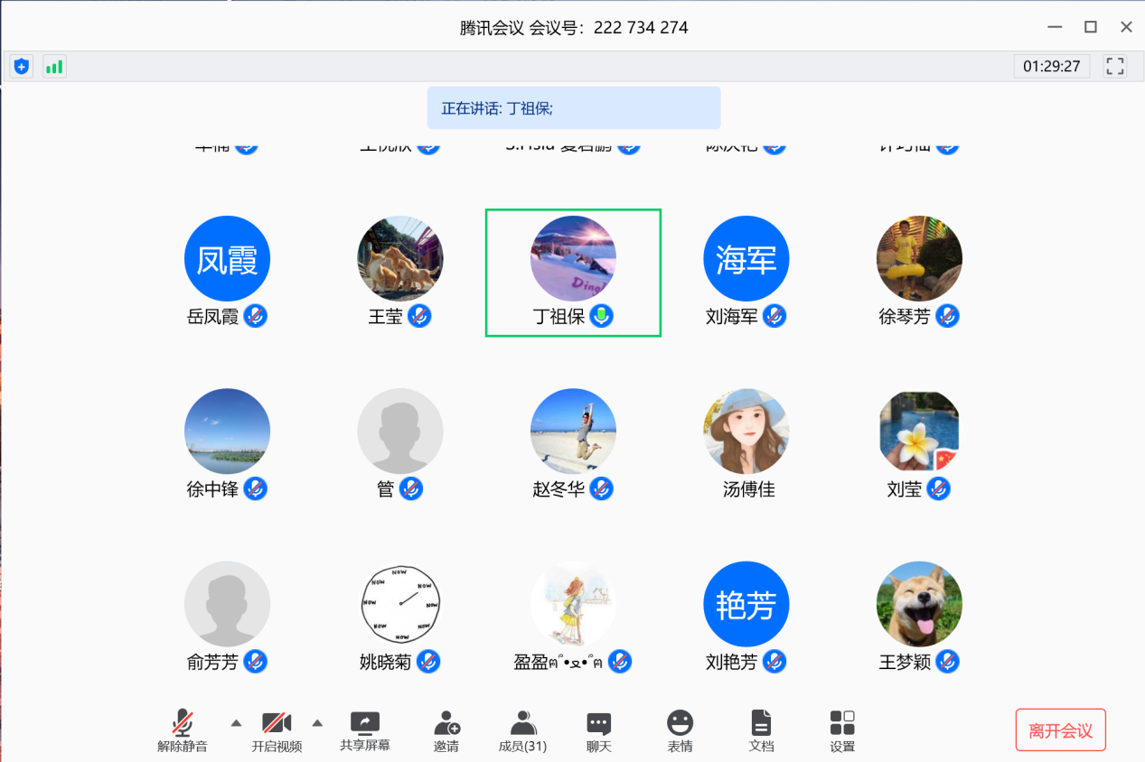Enter full screen mode via the corner icon
1145x762 pixels.
click(1115, 66)
